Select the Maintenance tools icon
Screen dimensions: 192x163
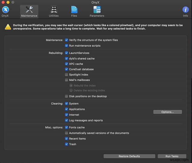pyautogui.click(x=29, y=10)
